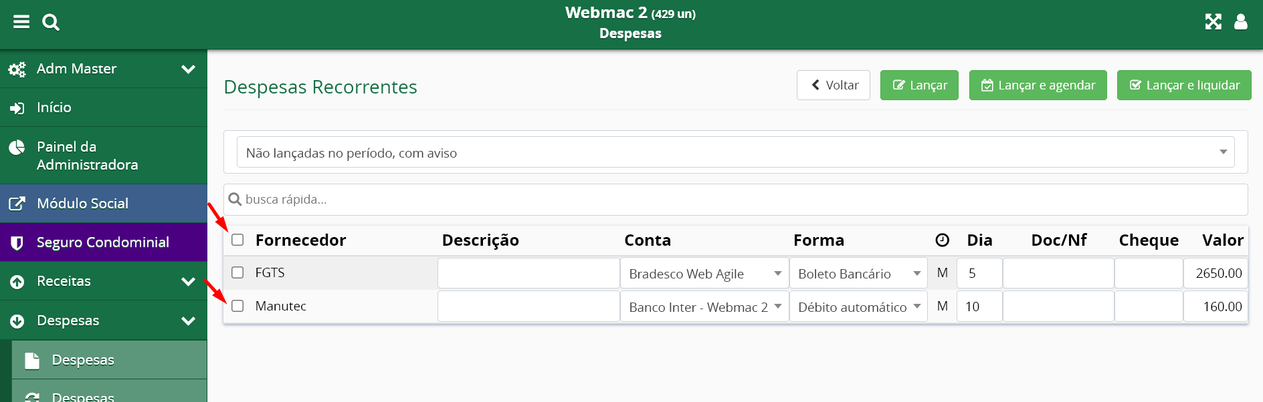Screen dimensions: 1263x402
Task: Check the Manutec row checkbox
Action: (237, 306)
